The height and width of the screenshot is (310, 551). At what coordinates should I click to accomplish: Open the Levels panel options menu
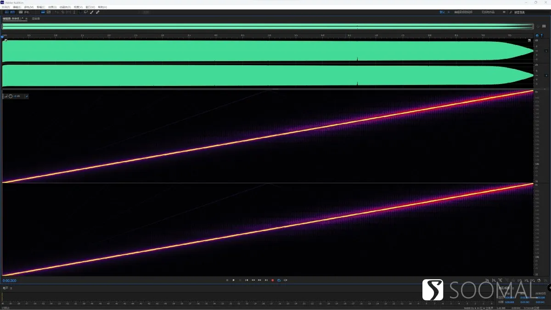pos(11,288)
